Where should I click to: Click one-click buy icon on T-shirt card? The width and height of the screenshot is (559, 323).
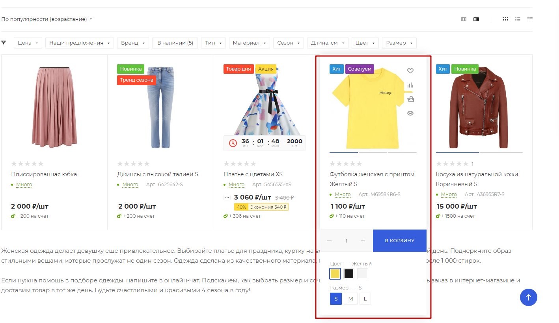(410, 99)
